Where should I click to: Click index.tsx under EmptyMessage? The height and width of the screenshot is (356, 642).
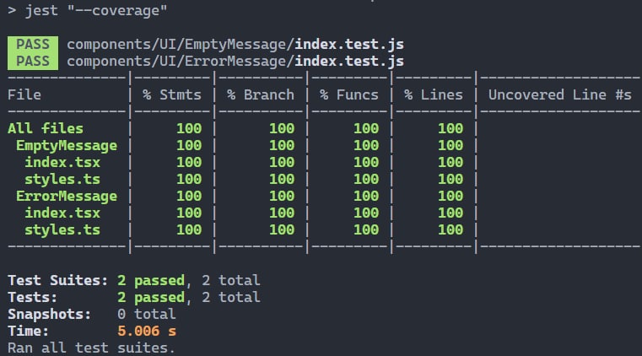(62, 163)
